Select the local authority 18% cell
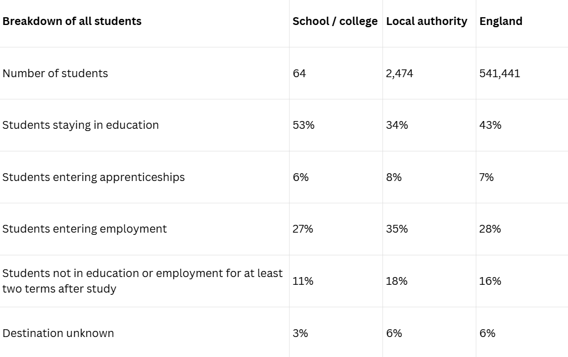This screenshot has width=568, height=357. [396, 281]
